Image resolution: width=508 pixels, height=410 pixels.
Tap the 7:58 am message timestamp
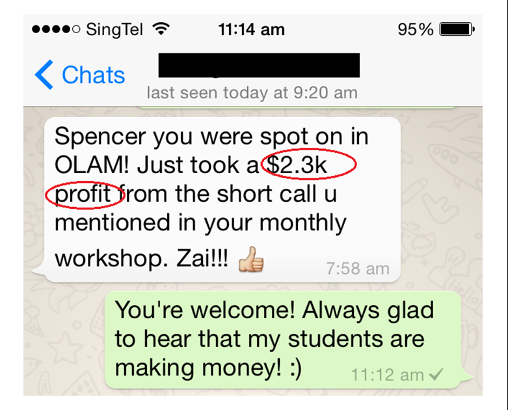358,268
